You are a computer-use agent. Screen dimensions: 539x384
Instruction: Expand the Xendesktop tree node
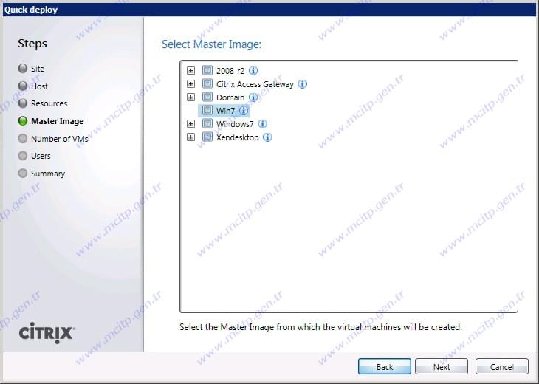pos(190,137)
